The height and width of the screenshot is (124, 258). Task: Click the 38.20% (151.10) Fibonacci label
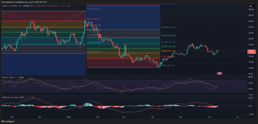[x=168, y=51]
